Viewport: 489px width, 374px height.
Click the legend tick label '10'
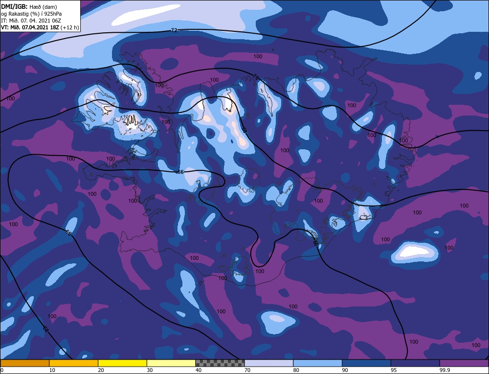(x=52, y=370)
